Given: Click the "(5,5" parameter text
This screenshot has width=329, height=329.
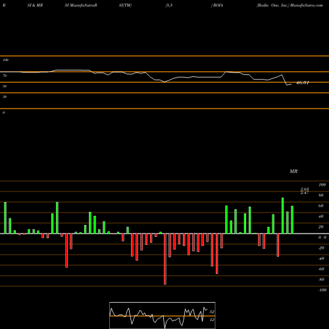Looking at the screenshot, I should pyautogui.click(x=169, y=5).
